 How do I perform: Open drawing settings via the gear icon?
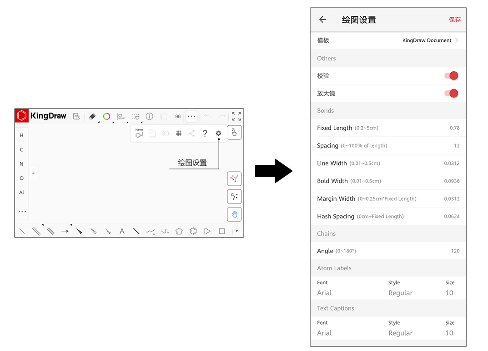pos(218,133)
